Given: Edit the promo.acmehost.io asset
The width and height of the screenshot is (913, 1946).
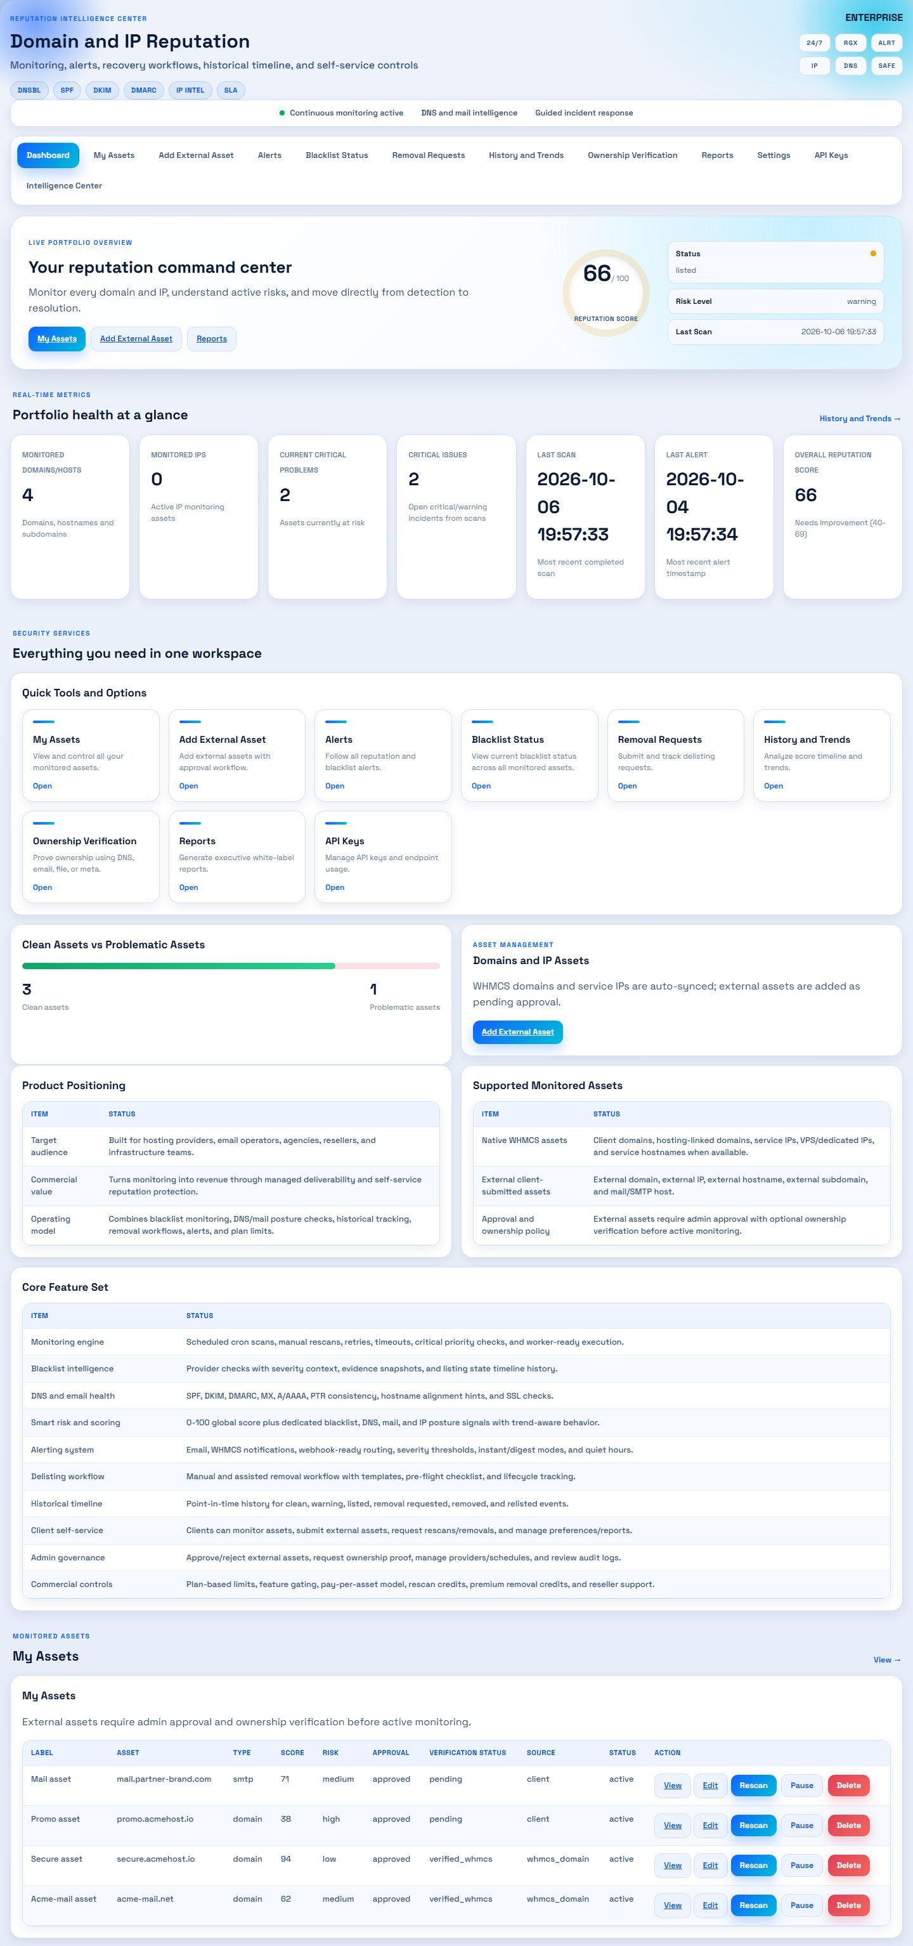Looking at the screenshot, I should 710,1826.
